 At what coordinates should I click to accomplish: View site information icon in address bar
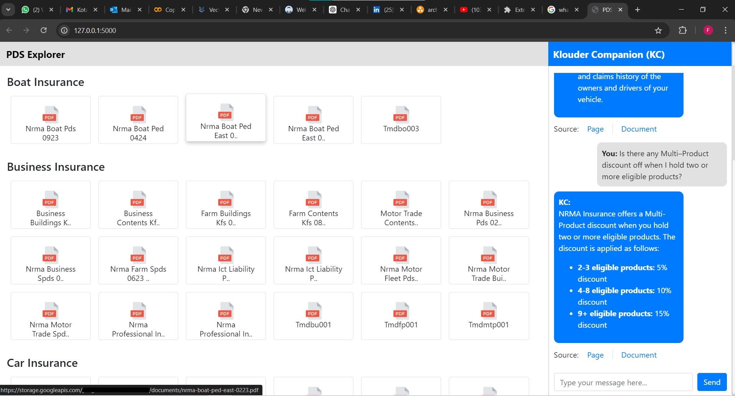65,30
